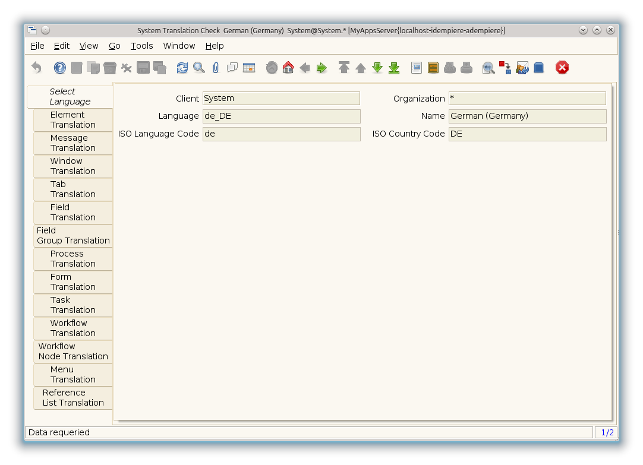Click the Requery refresh icon
The height and width of the screenshot is (465, 643).
click(x=182, y=68)
